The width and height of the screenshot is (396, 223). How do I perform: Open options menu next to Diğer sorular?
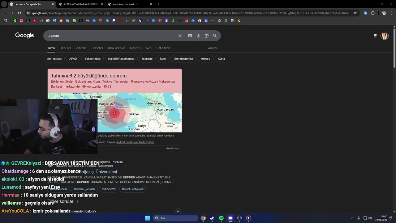pyautogui.click(x=78, y=202)
